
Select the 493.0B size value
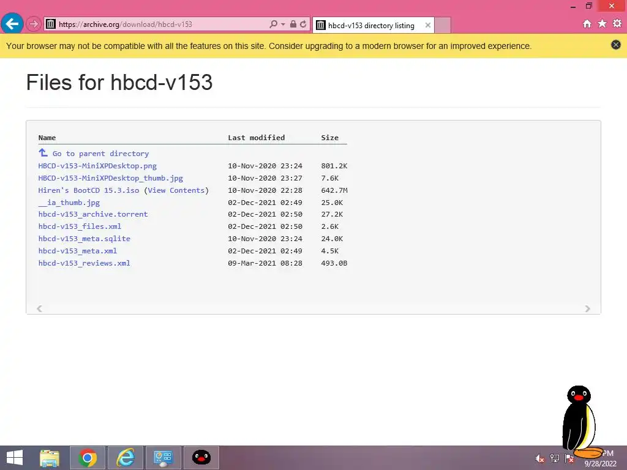334,263
